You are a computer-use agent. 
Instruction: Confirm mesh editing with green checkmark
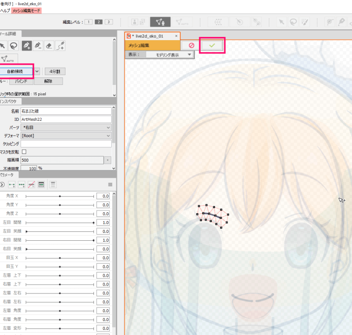point(212,45)
